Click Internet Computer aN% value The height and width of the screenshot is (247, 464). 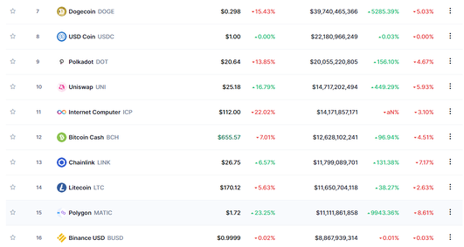(391, 112)
